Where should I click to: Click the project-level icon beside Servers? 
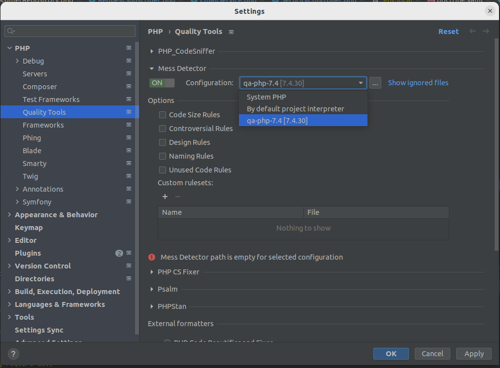[129, 73]
